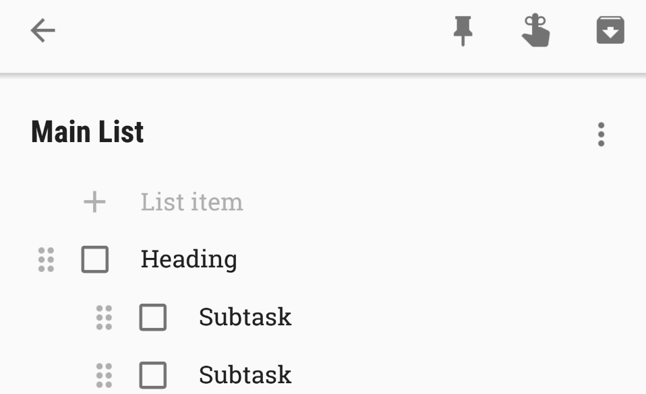
Task: Edit the second Subtask text
Action: click(245, 375)
